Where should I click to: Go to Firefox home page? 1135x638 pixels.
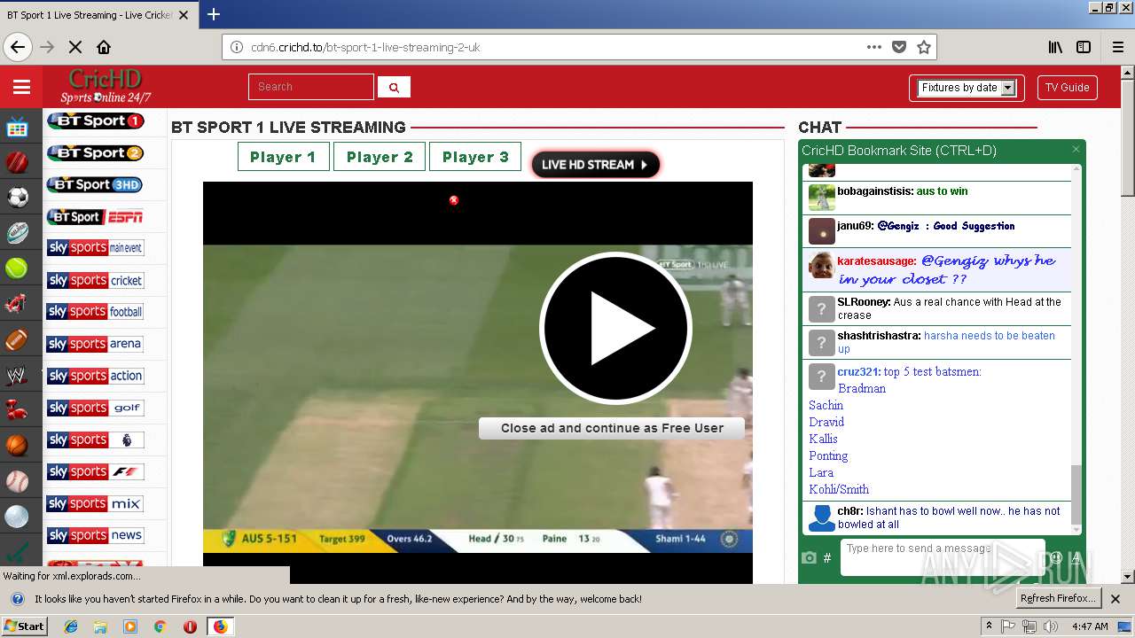coord(104,47)
